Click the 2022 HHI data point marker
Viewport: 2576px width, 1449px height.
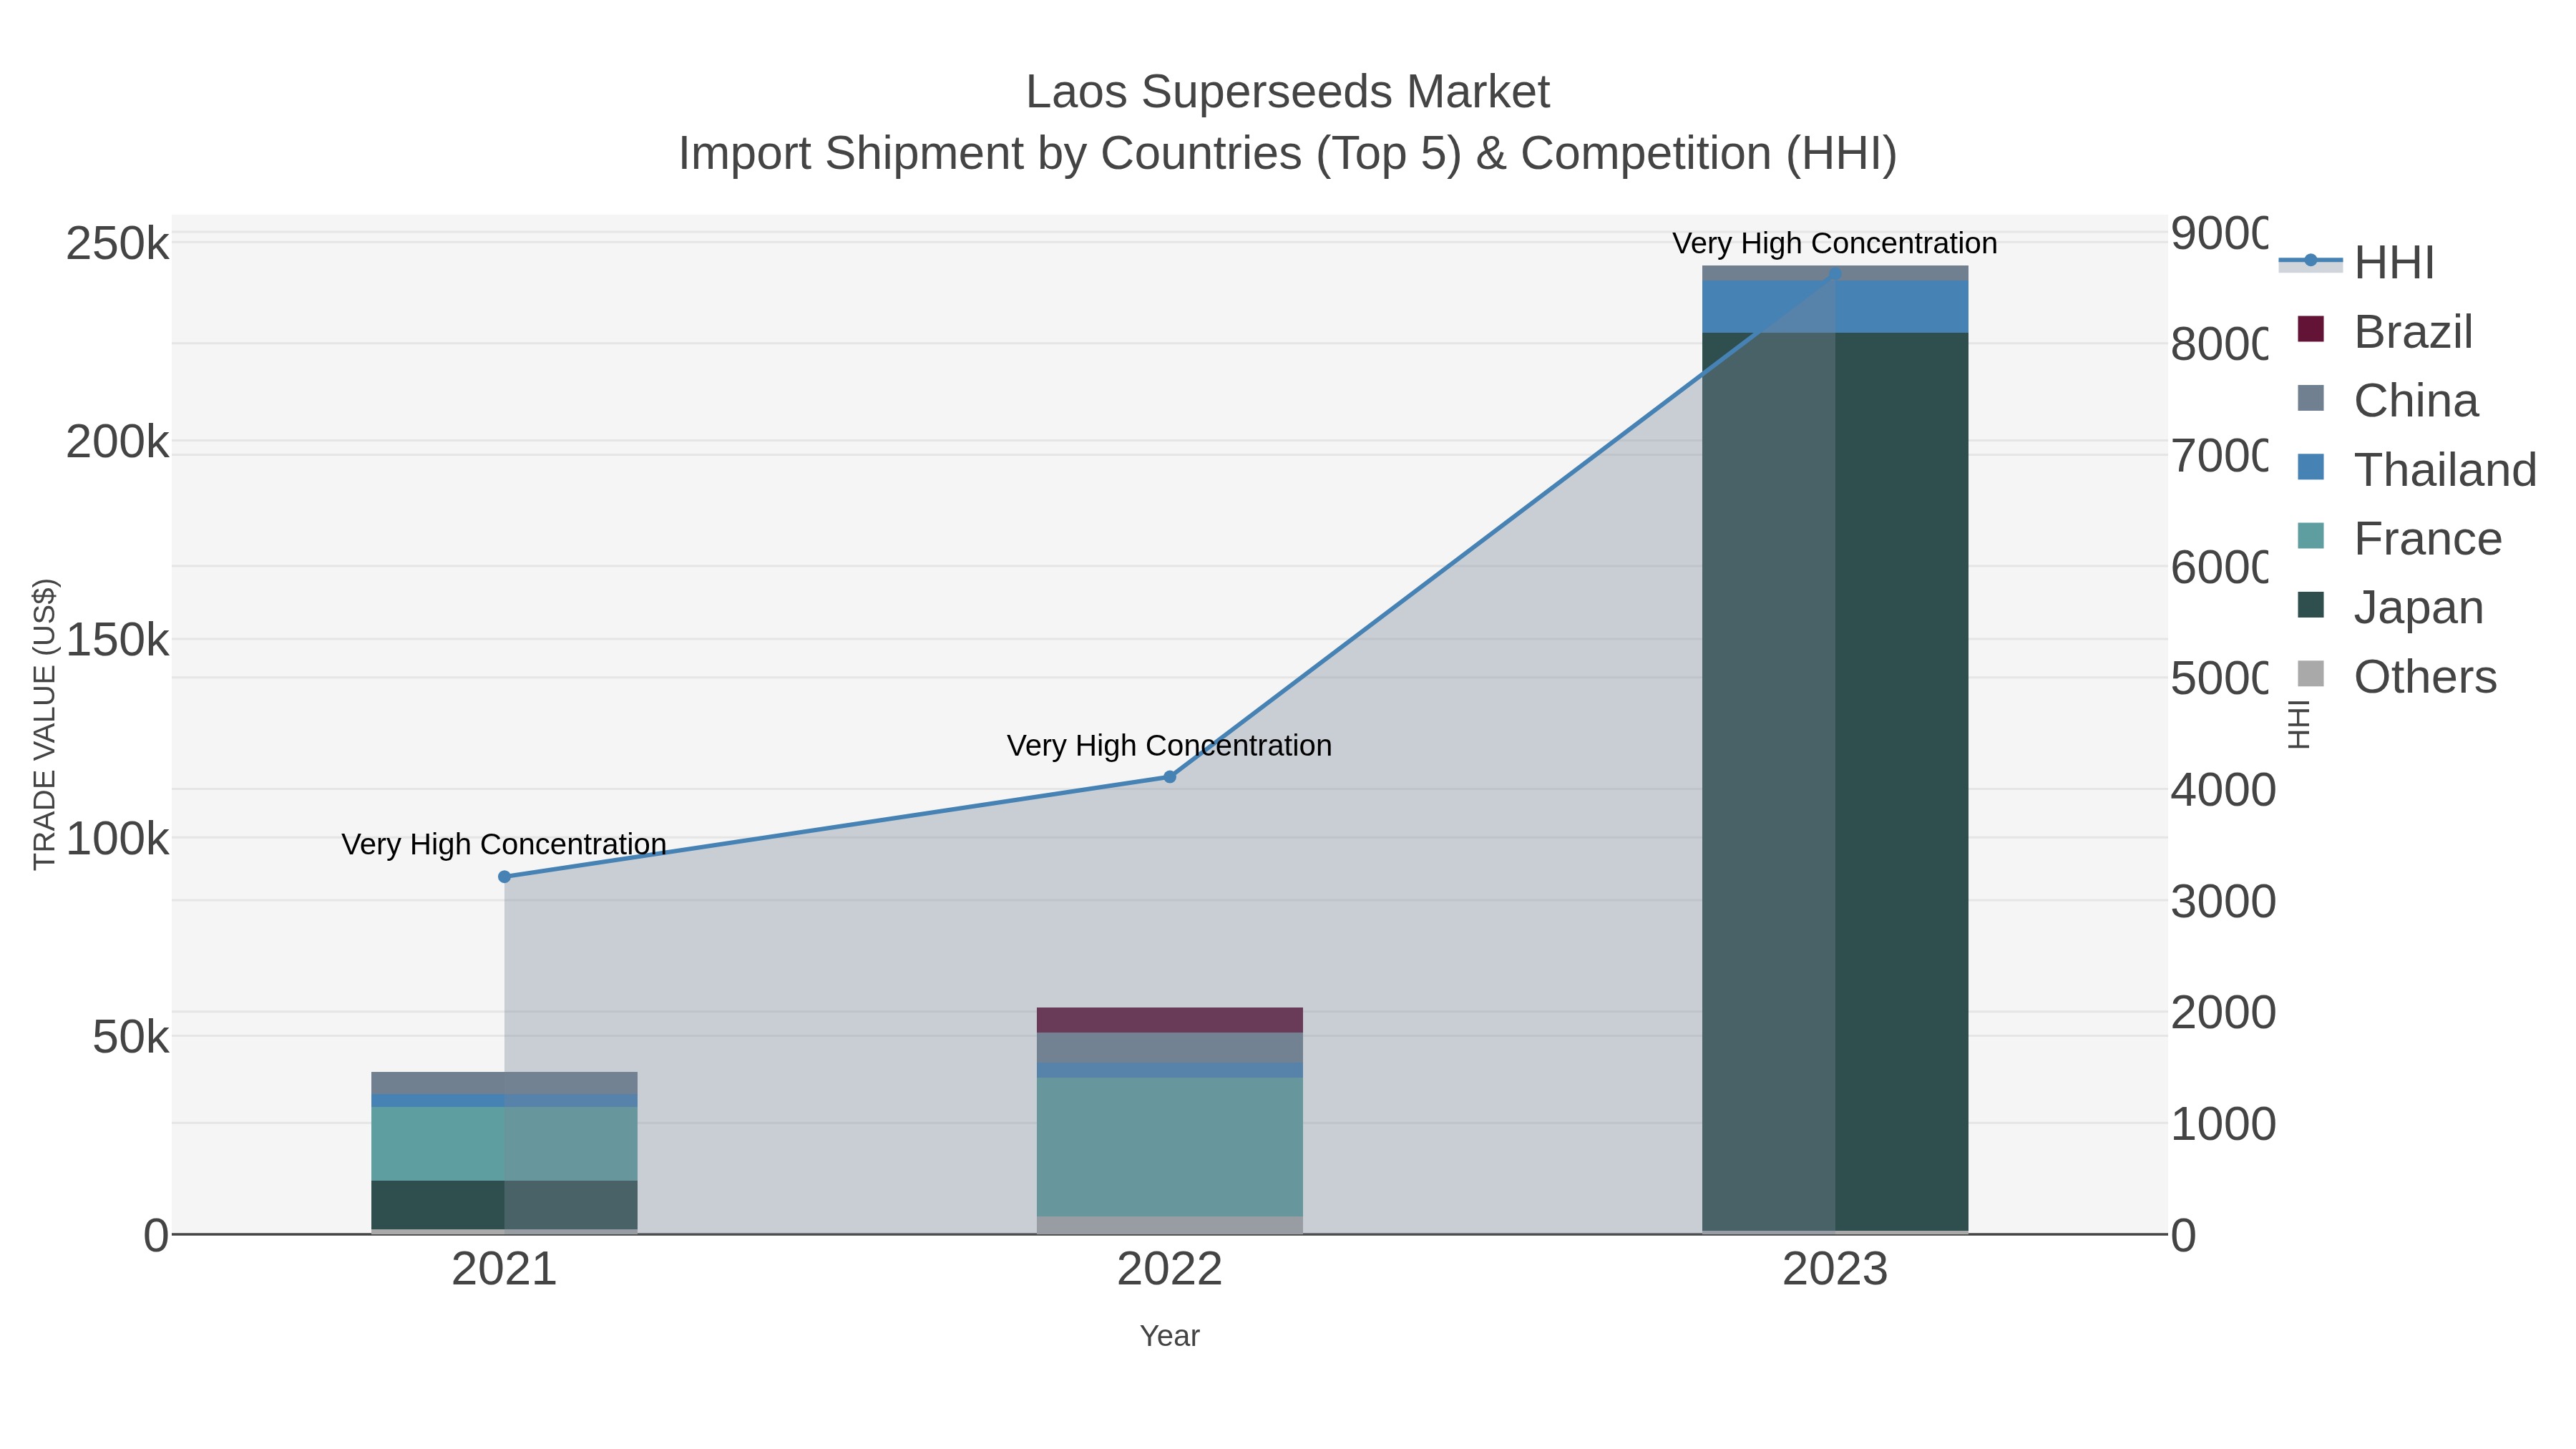click(x=1170, y=777)
